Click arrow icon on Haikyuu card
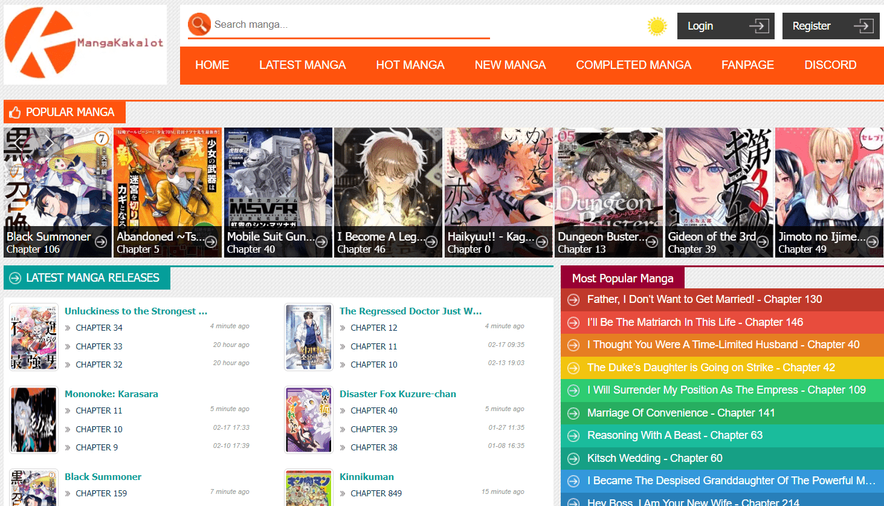Image resolution: width=884 pixels, height=506 pixels. click(542, 242)
